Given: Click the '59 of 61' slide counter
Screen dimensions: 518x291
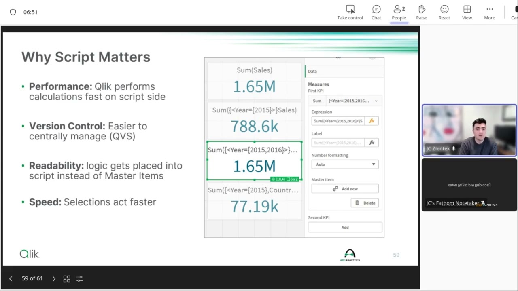Looking at the screenshot, I should (x=32, y=279).
